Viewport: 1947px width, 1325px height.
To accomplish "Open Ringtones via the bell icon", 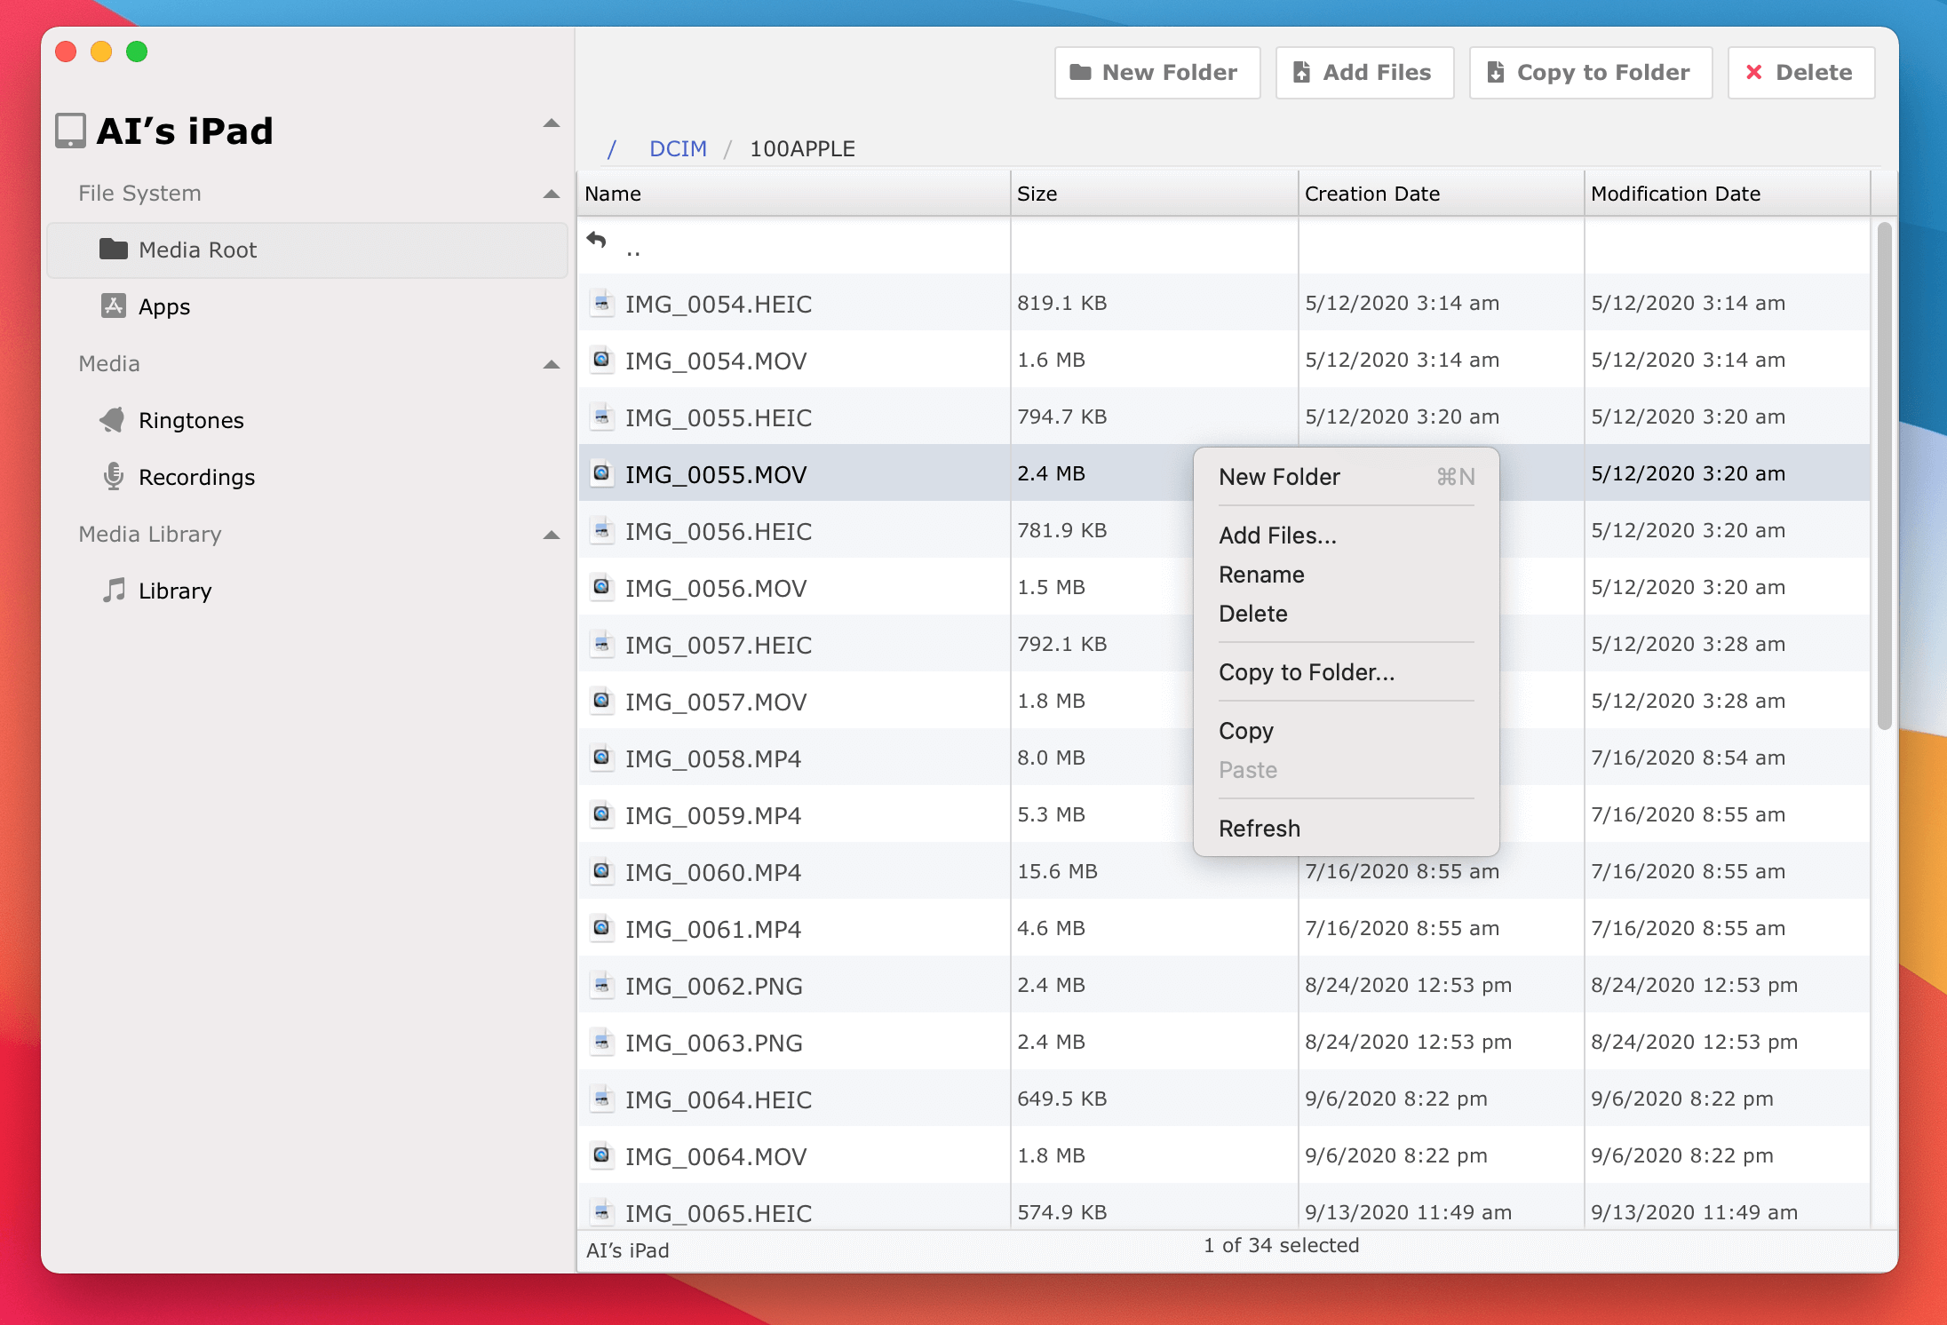I will tap(113, 419).
